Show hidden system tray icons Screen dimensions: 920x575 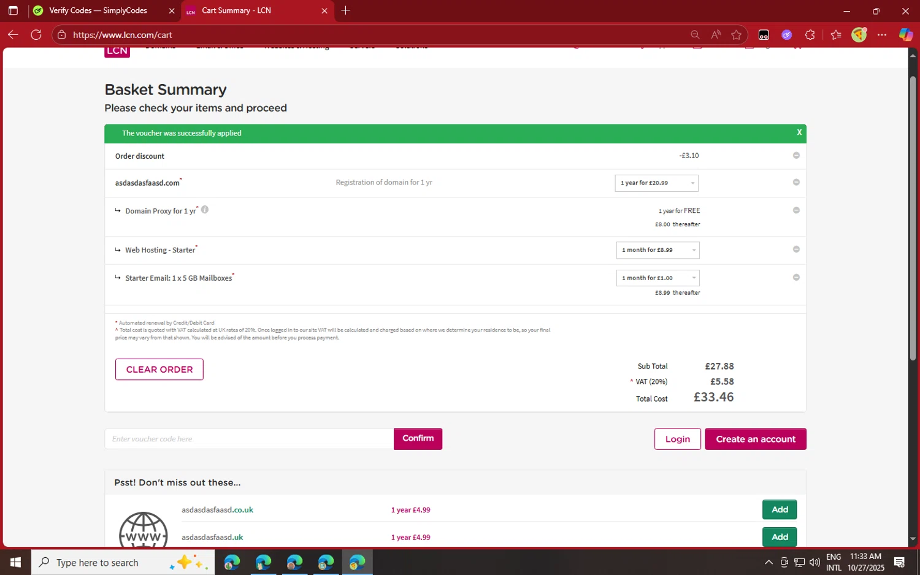[x=769, y=563]
